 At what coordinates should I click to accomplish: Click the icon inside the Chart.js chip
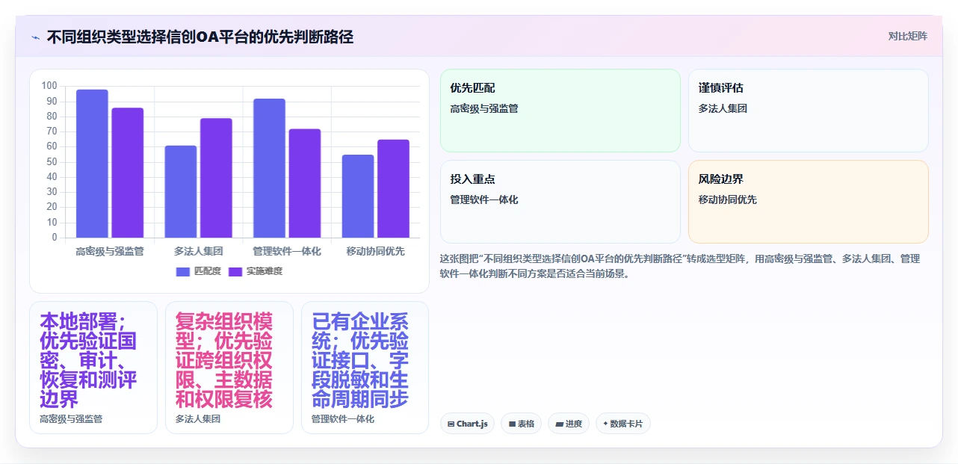pyautogui.click(x=451, y=424)
